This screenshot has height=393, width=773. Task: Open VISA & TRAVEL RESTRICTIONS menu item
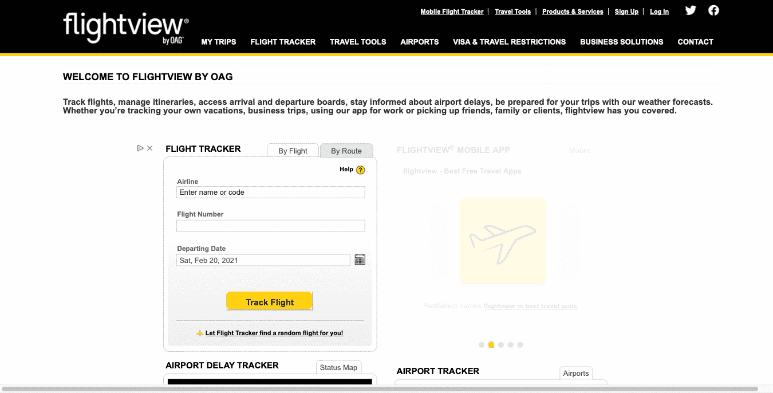point(509,42)
